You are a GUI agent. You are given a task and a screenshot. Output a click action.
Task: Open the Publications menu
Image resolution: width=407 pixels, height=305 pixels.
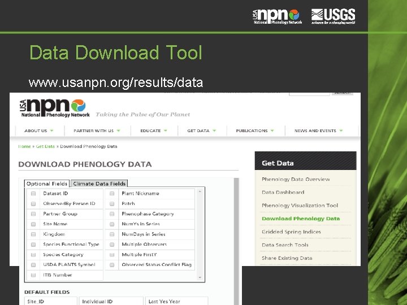(252, 130)
